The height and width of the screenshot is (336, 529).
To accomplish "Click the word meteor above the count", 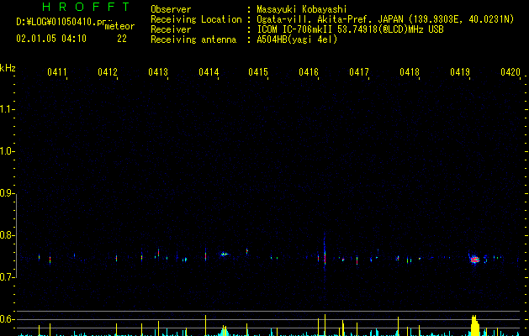I will (x=119, y=26).
